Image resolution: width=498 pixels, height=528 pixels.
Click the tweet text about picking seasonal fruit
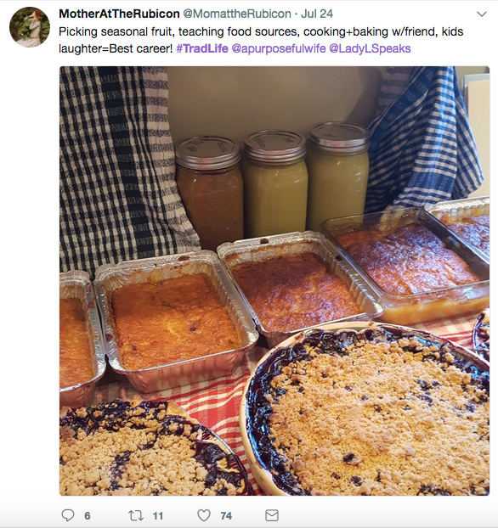click(x=261, y=40)
